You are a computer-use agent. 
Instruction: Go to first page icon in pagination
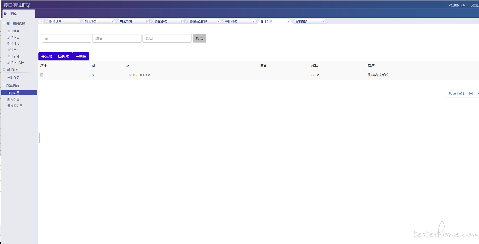471,94
